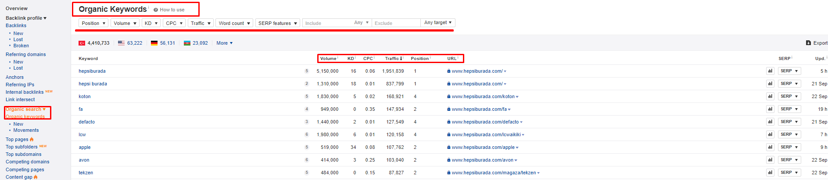The height and width of the screenshot is (180, 828).
Task: Select the Azerbaijan flag 23,092 country
Action: [196, 43]
